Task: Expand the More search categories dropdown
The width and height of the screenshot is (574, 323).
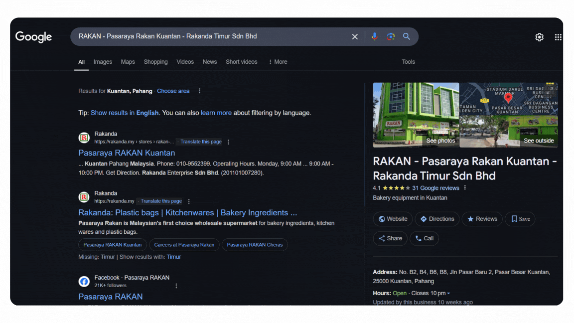Action: coord(278,62)
